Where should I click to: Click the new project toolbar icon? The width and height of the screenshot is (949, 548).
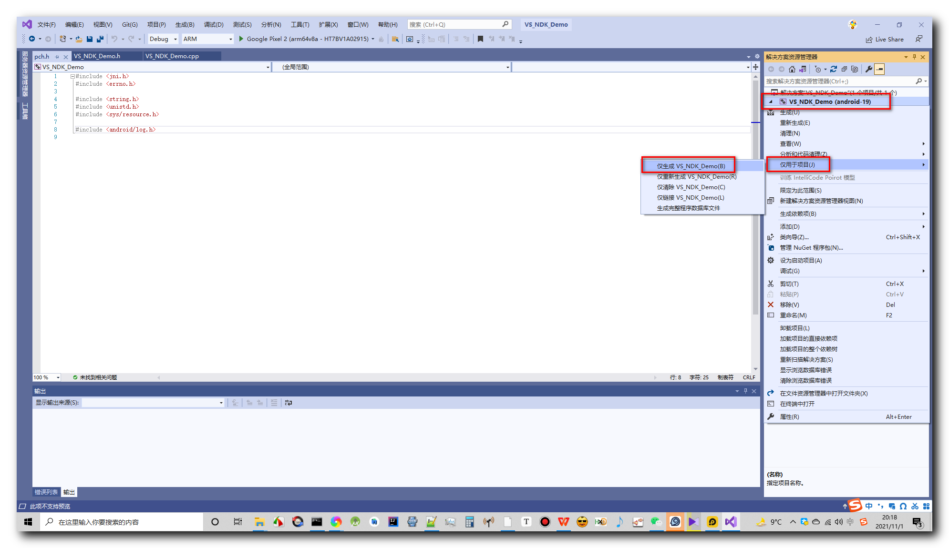tap(62, 39)
